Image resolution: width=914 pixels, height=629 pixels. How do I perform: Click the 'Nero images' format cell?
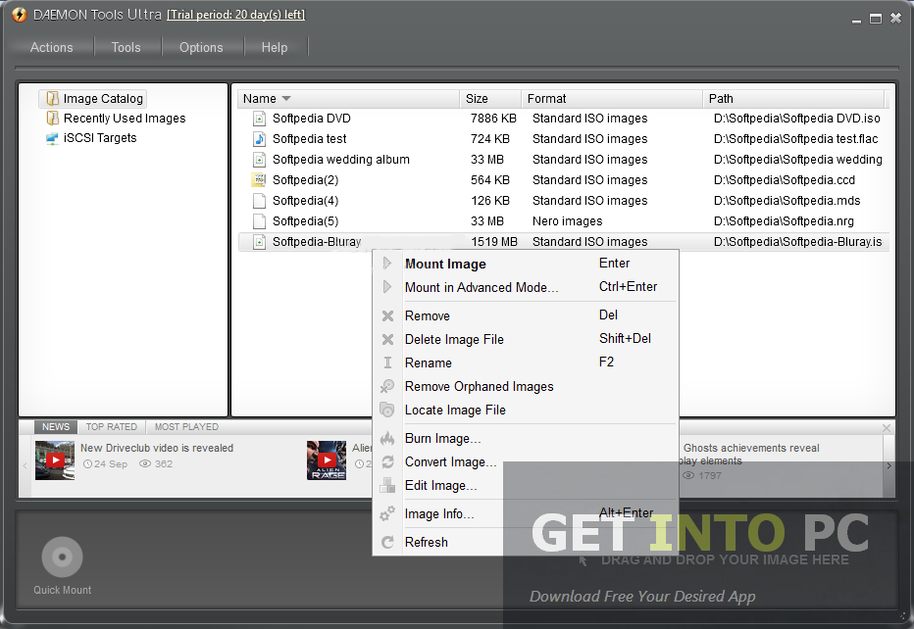tap(567, 220)
